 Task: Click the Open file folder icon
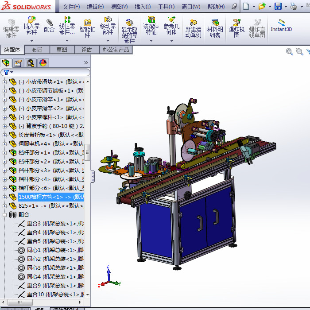click(x=262, y=6)
